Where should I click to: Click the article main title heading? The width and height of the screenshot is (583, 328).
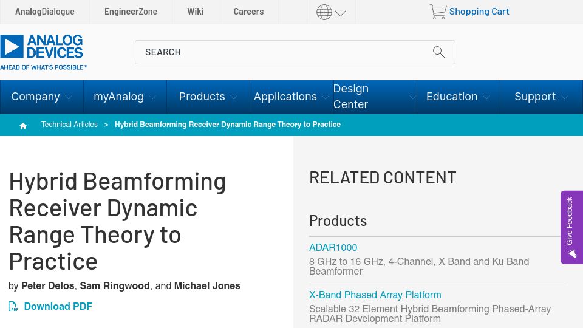(x=117, y=222)
